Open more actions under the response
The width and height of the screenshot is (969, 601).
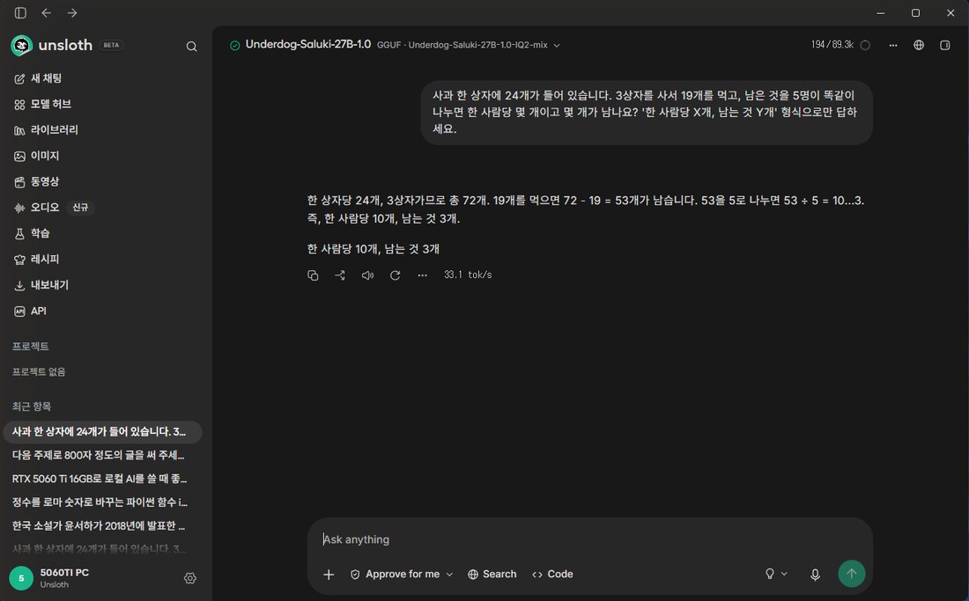(422, 275)
